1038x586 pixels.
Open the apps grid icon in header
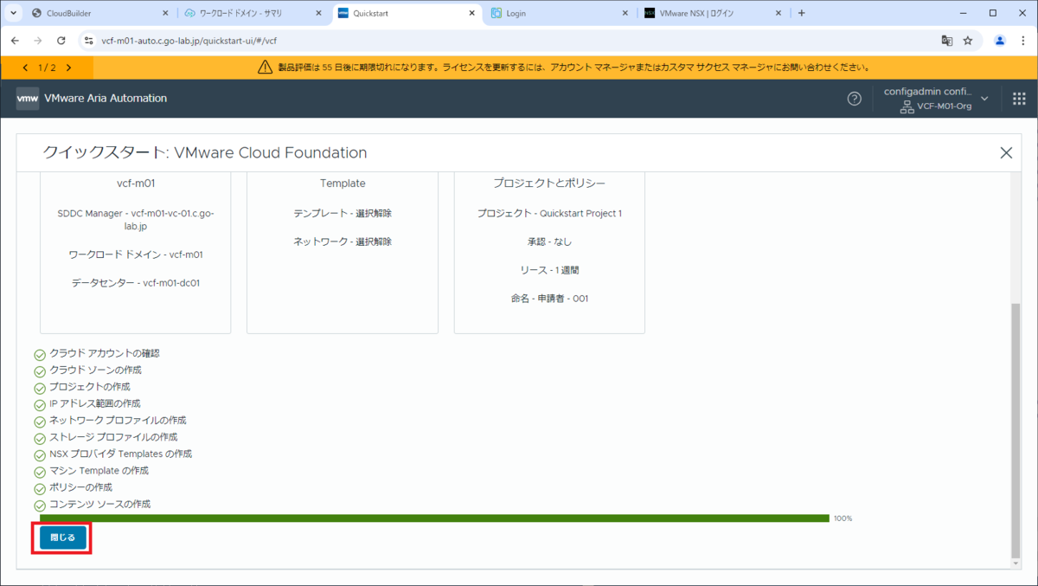tap(1019, 99)
